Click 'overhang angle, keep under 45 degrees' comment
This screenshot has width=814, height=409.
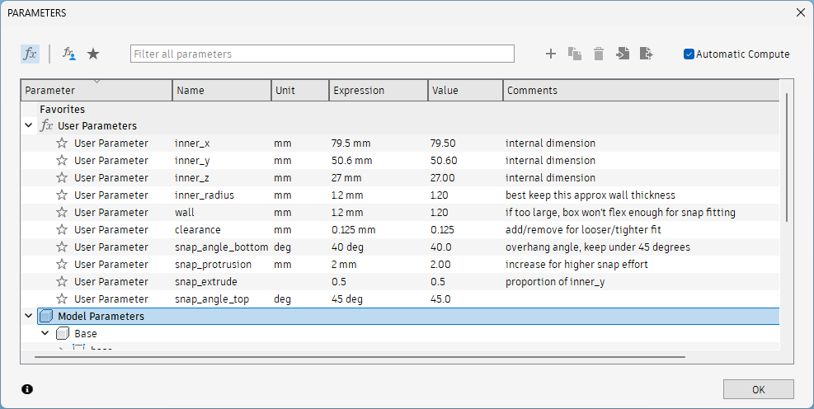pos(598,247)
